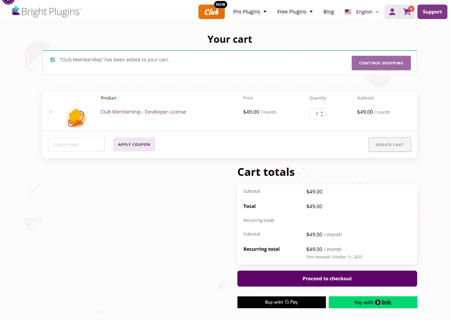The image size is (451, 320).
Task: Click the Bright Plugins logo
Action: click(46, 12)
